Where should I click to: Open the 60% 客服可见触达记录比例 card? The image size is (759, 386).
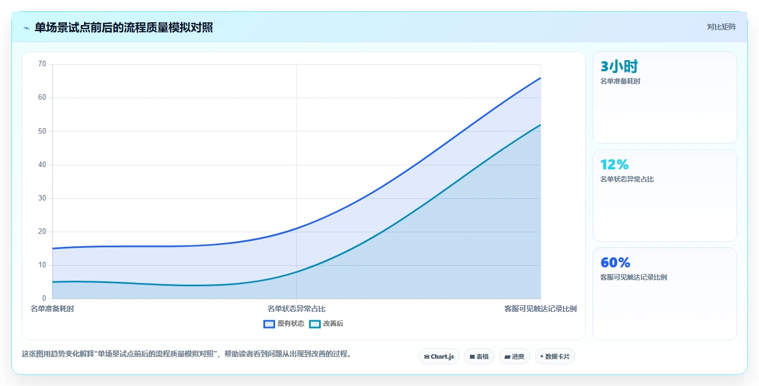(665, 294)
